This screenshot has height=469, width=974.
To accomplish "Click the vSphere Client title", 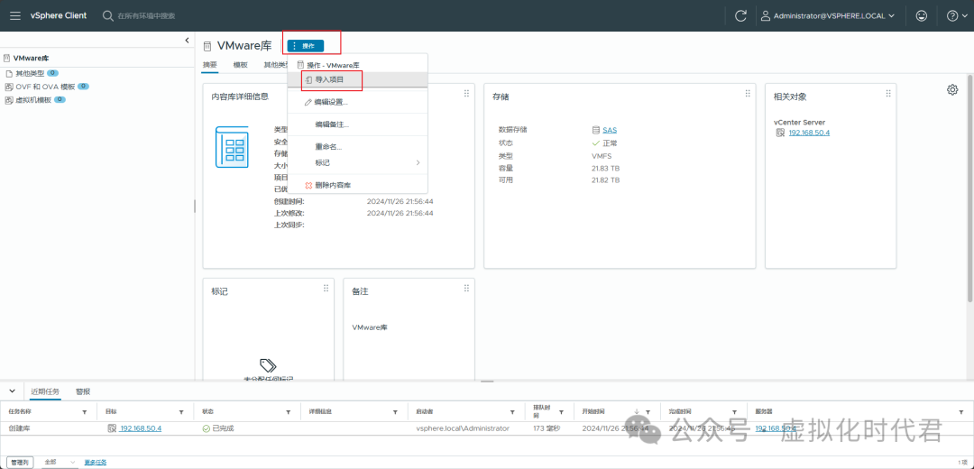I will click(59, 15).
